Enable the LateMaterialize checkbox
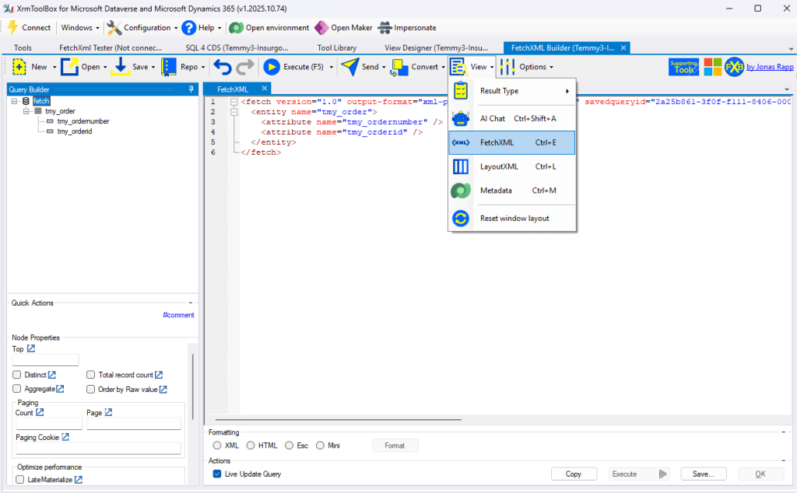 (x=19, y=479)
